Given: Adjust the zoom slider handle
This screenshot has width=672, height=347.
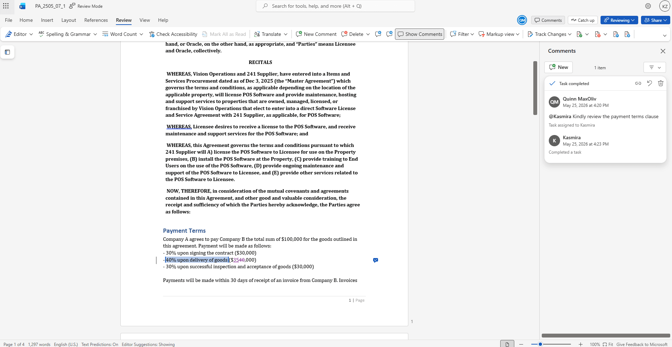Looking at the screenshot, I should 540,344.
